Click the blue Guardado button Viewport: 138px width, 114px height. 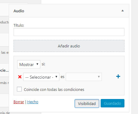(112, 103)
